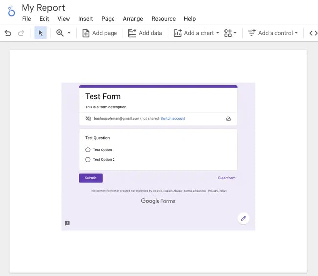Click the Privacy Policy link
This screenshot has height=276, width=318.
(x=217, y=191)
